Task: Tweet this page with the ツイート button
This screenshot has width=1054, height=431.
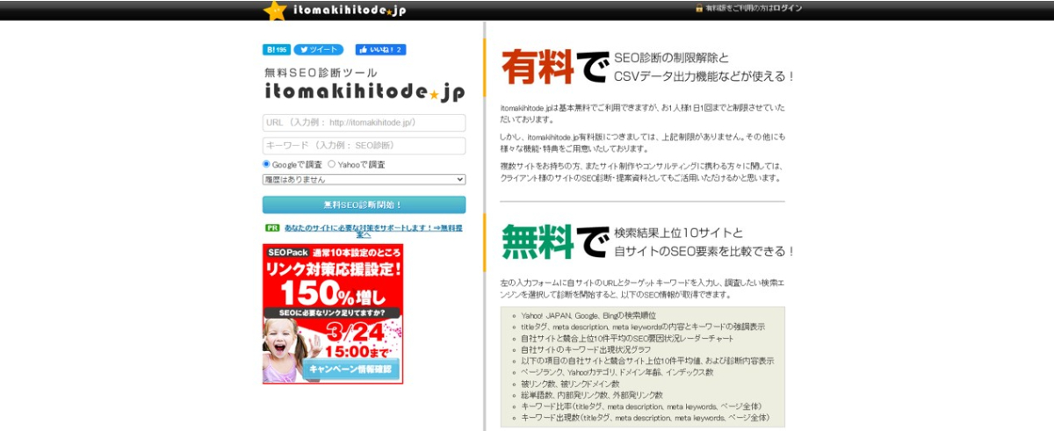Action: tap(318, 50)
